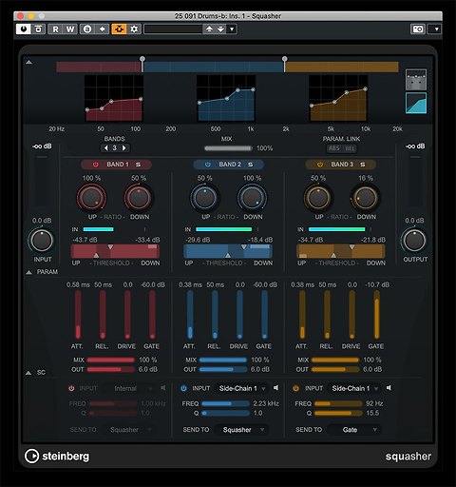Collapse the PARAM section triangle

28,272
